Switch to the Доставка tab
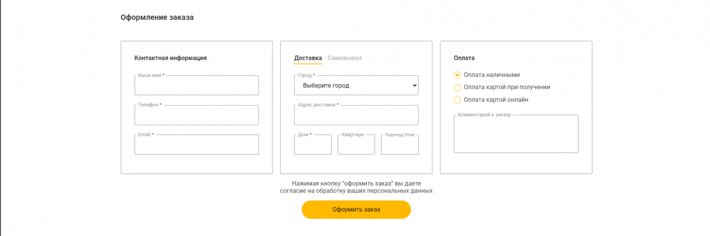The image size is (710, 236). (x=308, y=58)
